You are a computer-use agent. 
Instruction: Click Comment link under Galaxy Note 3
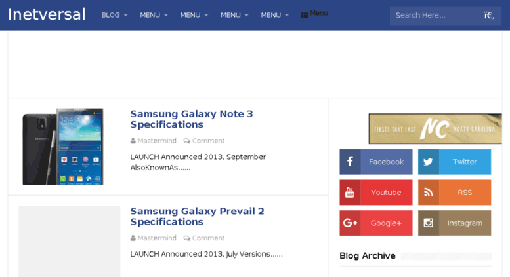pyautogui.click(x=208, y=141)
